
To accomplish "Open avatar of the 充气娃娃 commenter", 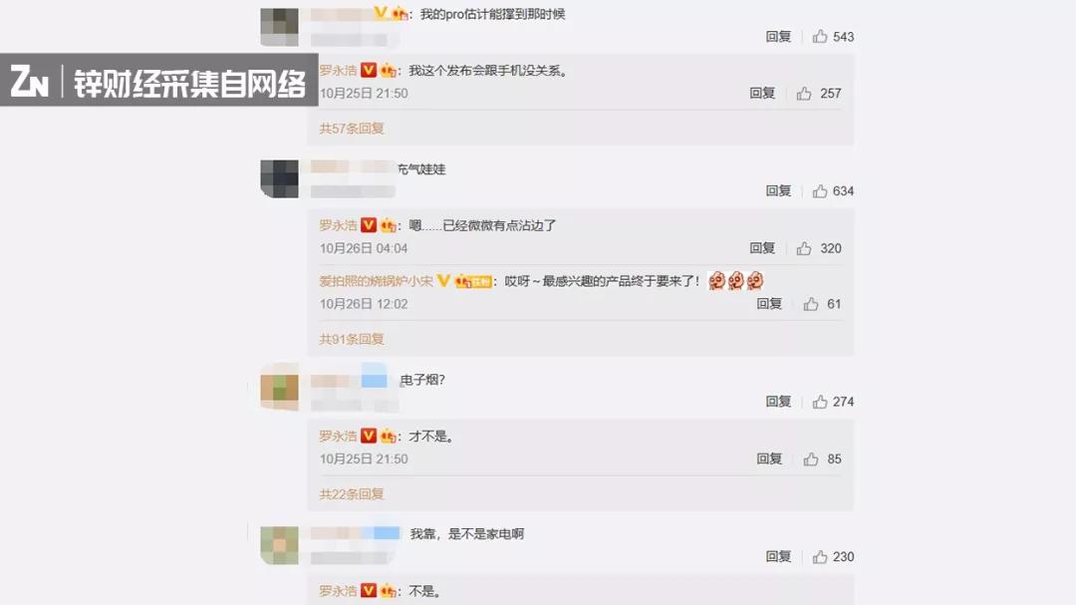I will pos(279,178).
